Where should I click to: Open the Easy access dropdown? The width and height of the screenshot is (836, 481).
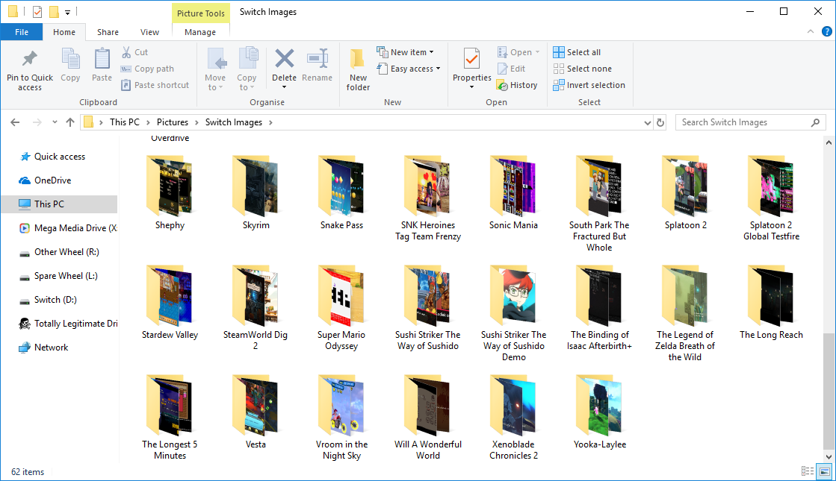coord(409,69)
